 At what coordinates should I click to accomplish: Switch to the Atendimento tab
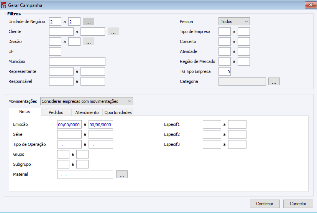tap(87, 112)
